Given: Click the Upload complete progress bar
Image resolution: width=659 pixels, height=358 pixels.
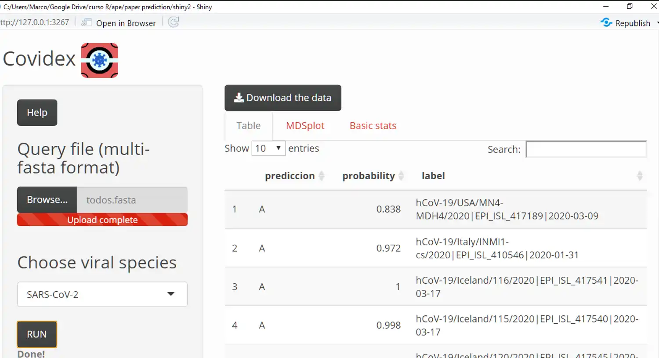Looking at the screenshot, I should (102, 220).
